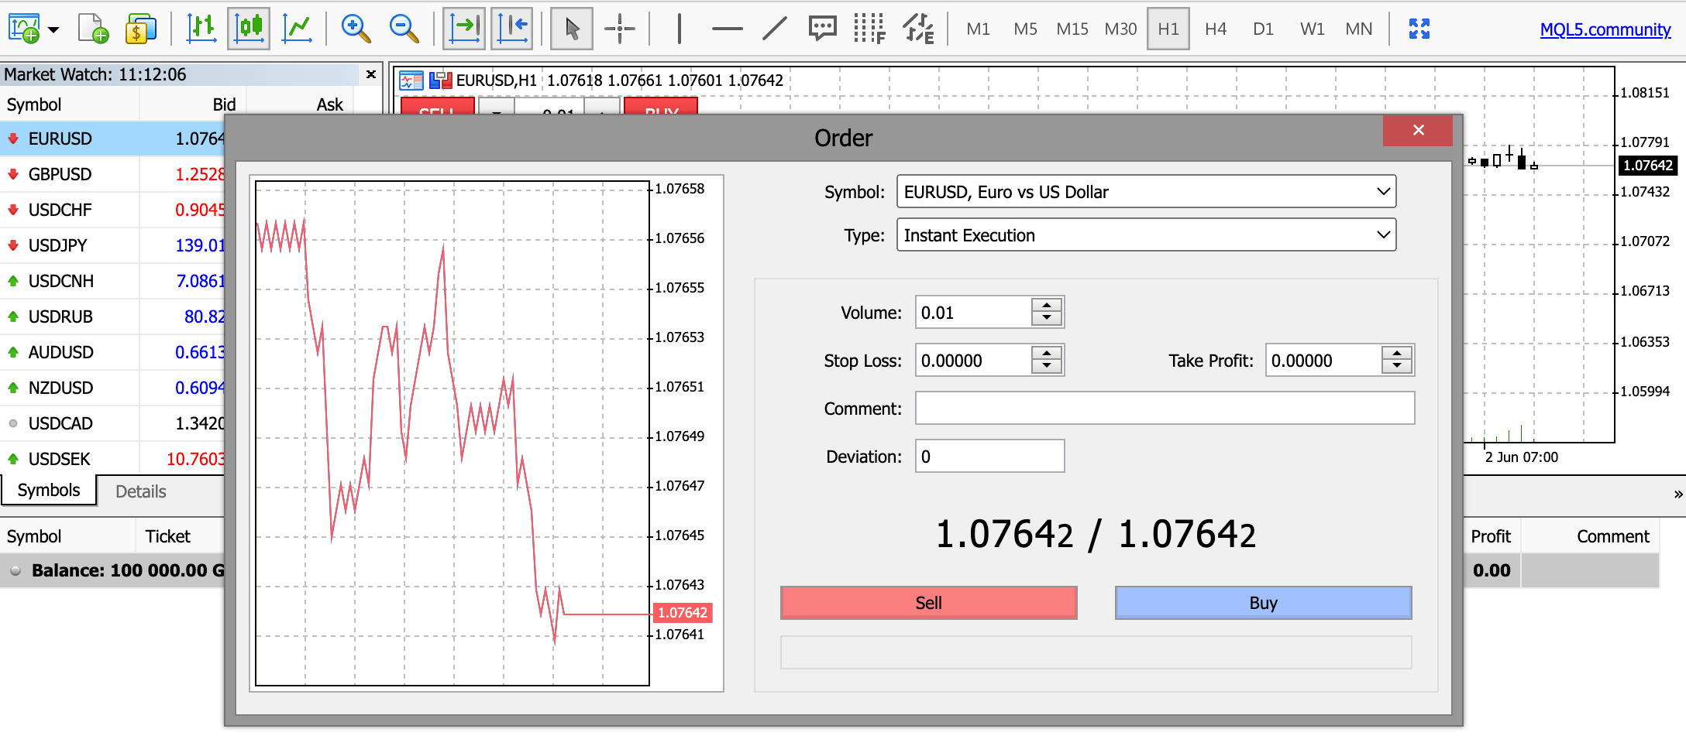This screenshot has width=1686, height=746.
Task: Switch to M5 timeframe
Action: click(1025, 29)
